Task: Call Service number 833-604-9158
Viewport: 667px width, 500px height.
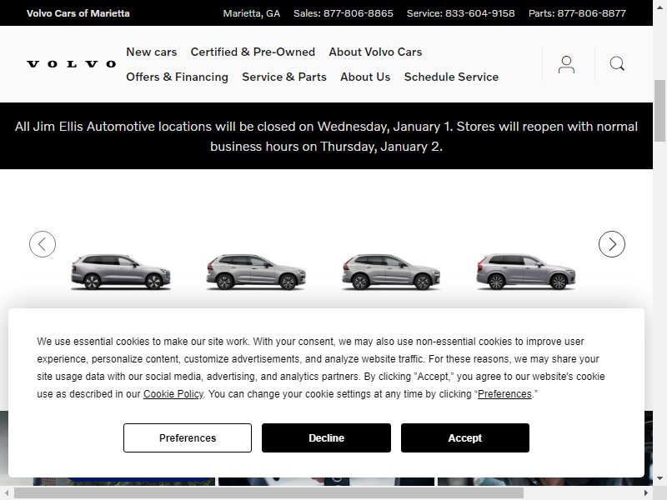Action: [x=461, y=13]
